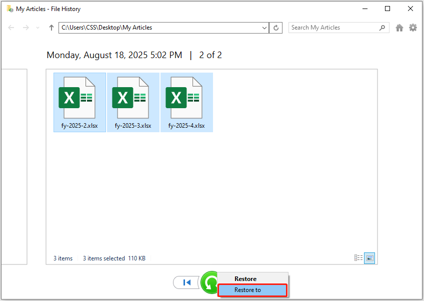Click the Home icon in the toolbar
Viewport: 424px width, 301px height.
click(399, 28)
